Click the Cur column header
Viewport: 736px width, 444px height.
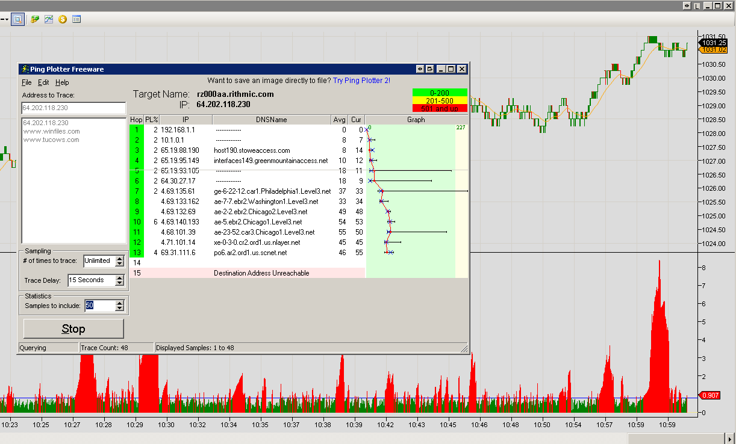356,120
